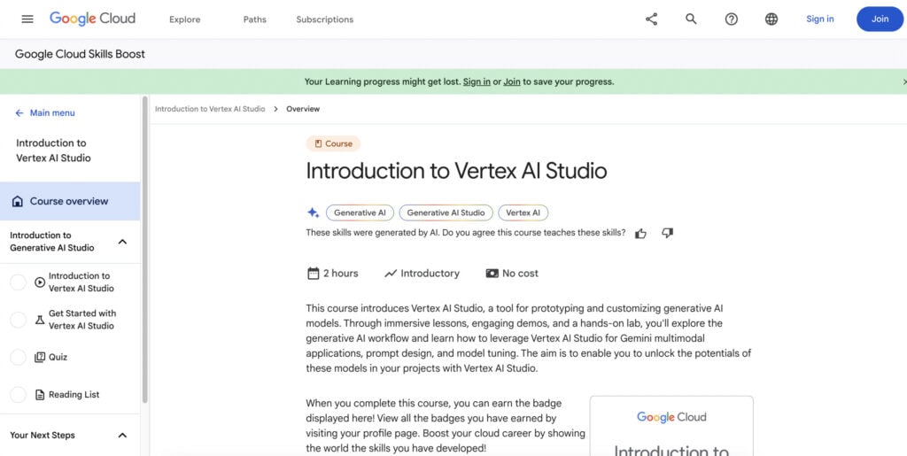This screenshot has width=907, height=456.
Task: Click Join link in green banner
Action: [x=511, y=82]
